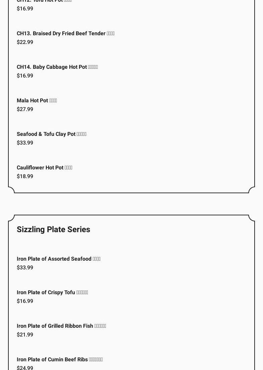Viewport: 263px width, 370px height.
Task: Click the $16.99 price of Baby Cabbage Hot Pot
Action: pyautogui.click(x=25, y=76)
